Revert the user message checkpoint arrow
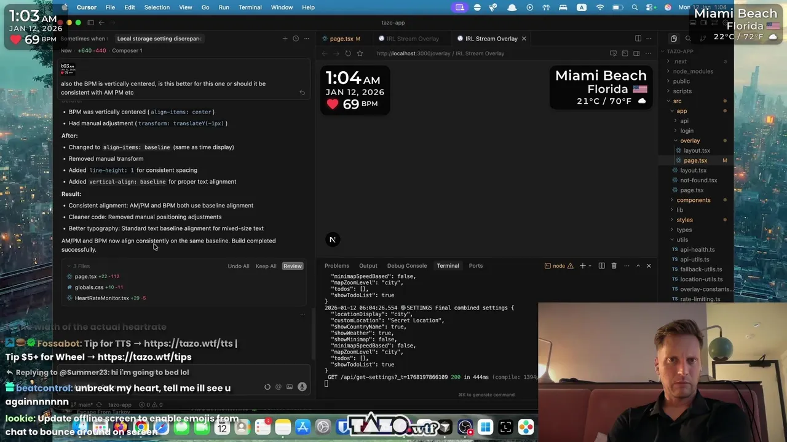 point(302,93)
